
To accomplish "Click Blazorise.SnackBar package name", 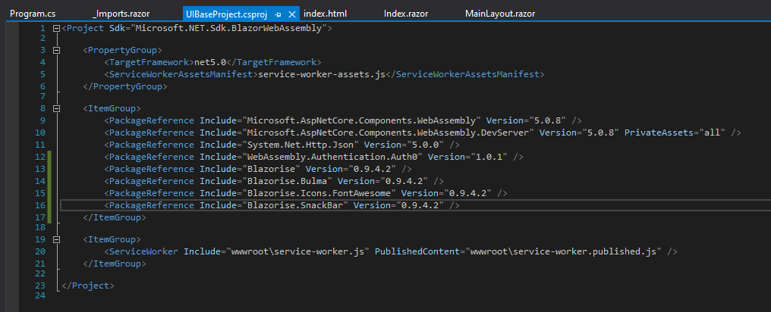I will click(294, 205).
